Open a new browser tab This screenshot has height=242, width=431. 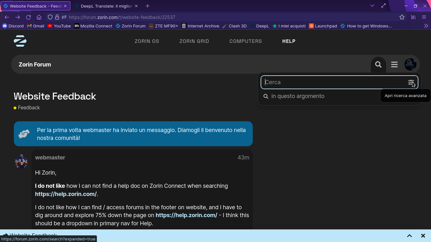click(x=147, y=6)
